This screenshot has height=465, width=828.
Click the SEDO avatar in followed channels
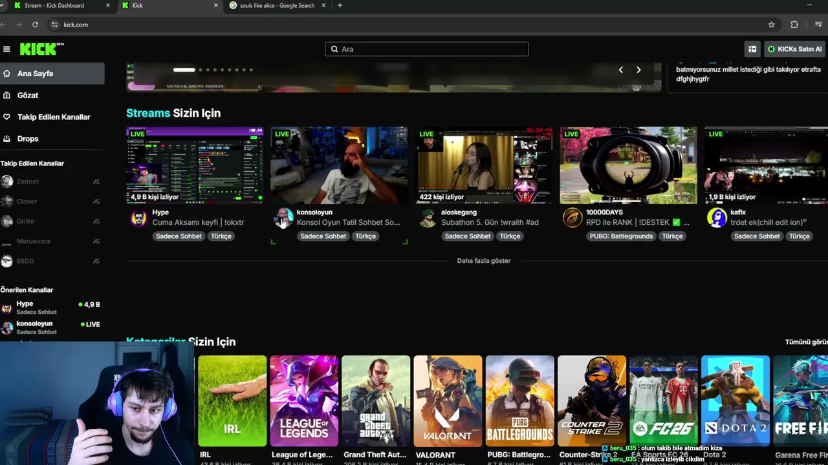click(6, 261)
